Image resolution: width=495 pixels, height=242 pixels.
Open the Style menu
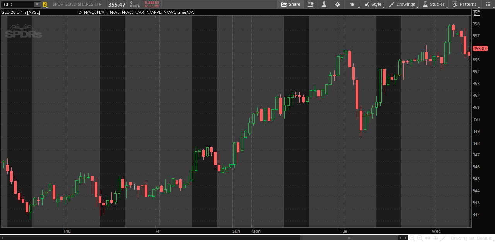373,4
